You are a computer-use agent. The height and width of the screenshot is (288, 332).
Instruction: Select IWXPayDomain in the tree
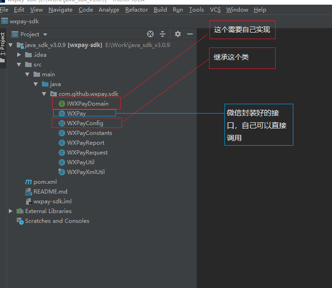tap(88, 104)
